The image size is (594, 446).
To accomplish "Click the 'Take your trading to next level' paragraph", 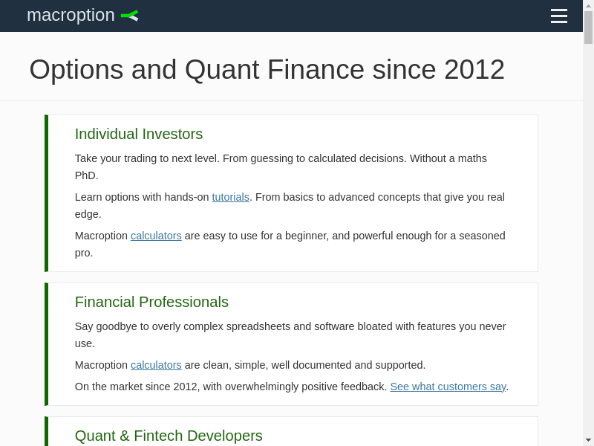I will point(281,158).
